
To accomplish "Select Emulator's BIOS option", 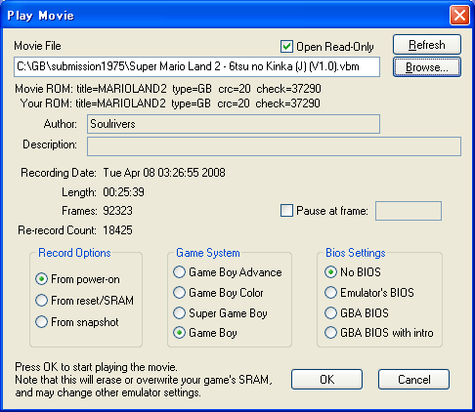I will pyautogui.click(x=330, y=293).
